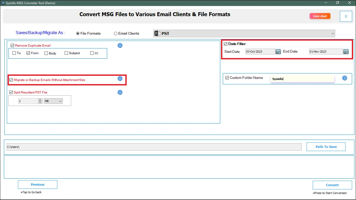Click the "Start Date" label

[x=232, y=52]
